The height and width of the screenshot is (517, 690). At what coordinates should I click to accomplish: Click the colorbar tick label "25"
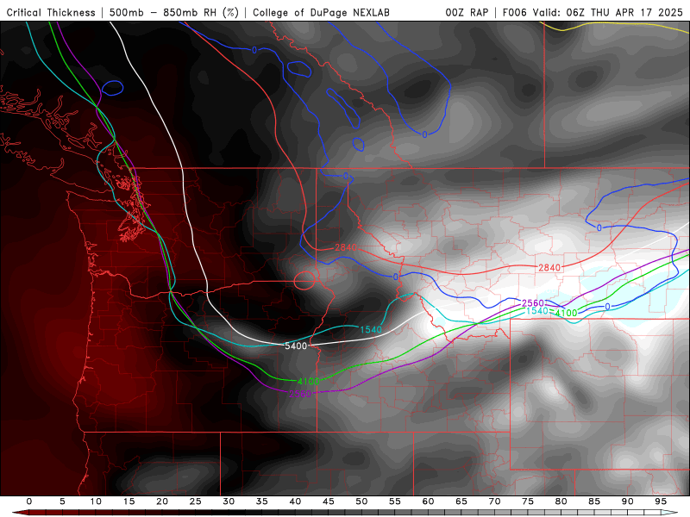click(196, 501)
